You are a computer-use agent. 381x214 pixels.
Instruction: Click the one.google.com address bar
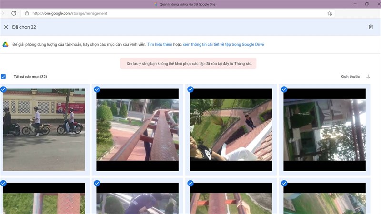pos(143,13)
